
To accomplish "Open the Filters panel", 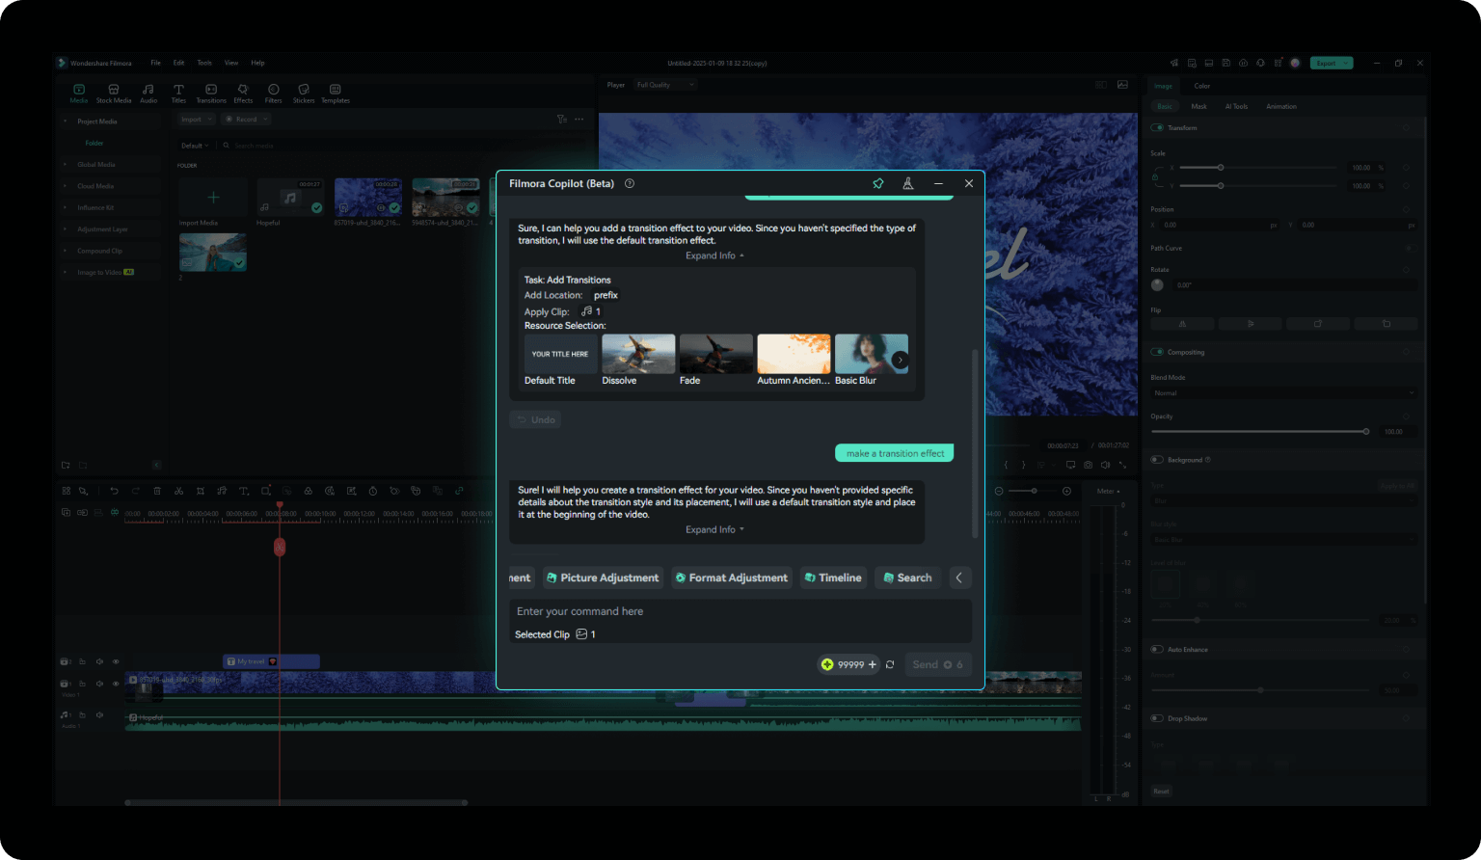I will pos(274,94).
